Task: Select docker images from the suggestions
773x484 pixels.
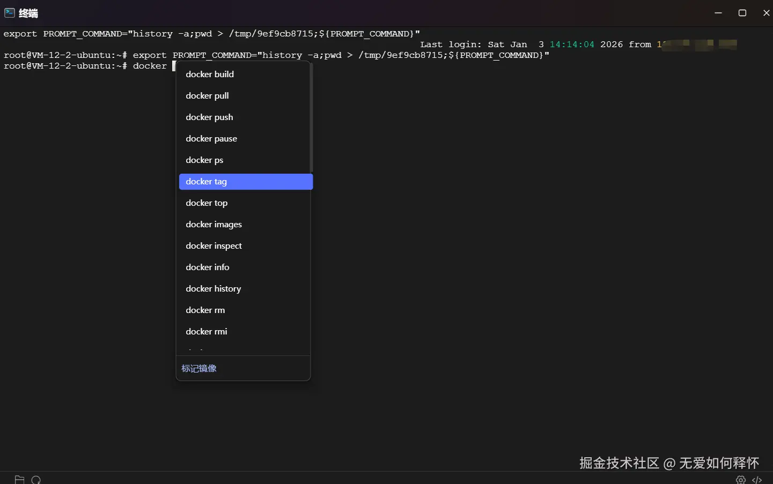Action: pos(214,225)
